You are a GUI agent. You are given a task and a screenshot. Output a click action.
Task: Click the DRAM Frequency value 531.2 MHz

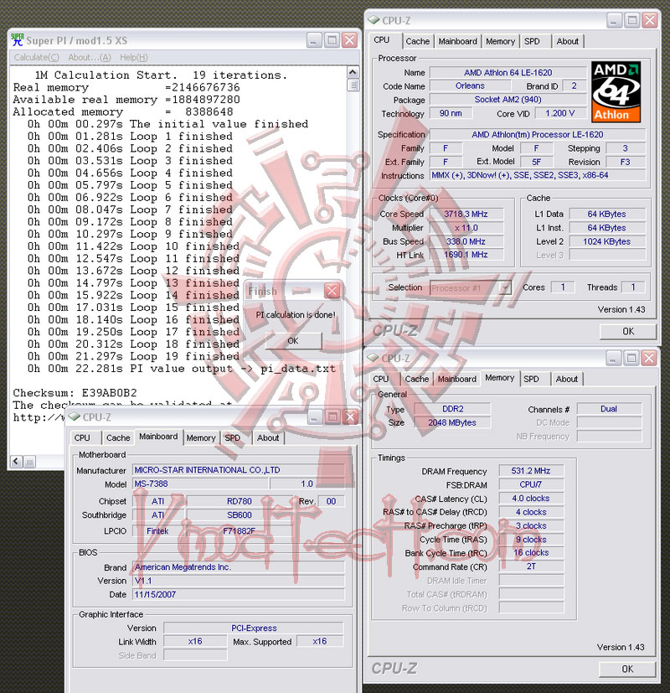[531, 471]
